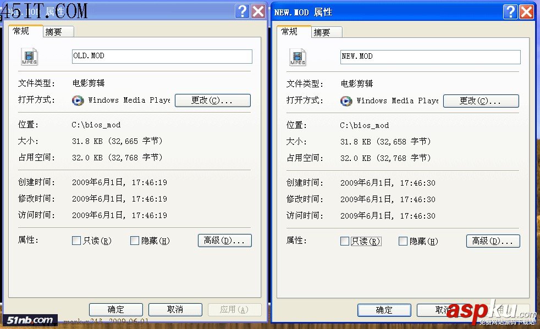Click 访问时间 value in NEW.MOD window
The image size is (540, 329).
click(x=388, y=216)
